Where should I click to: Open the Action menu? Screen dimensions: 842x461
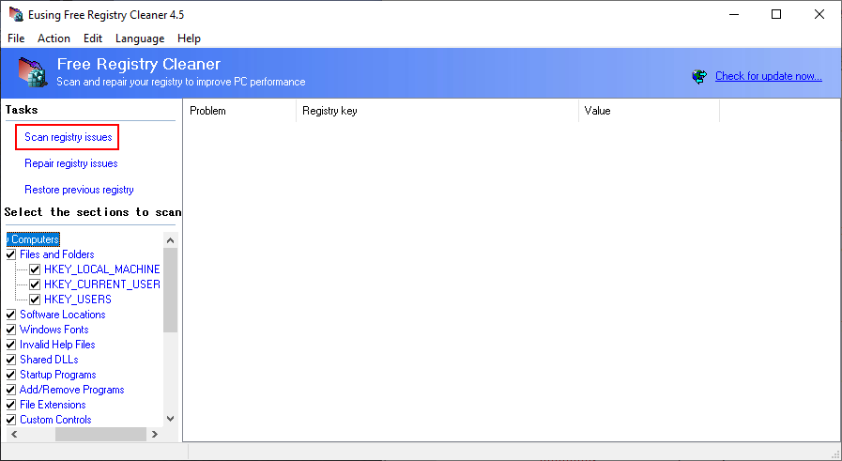click(x=54, y=38)
